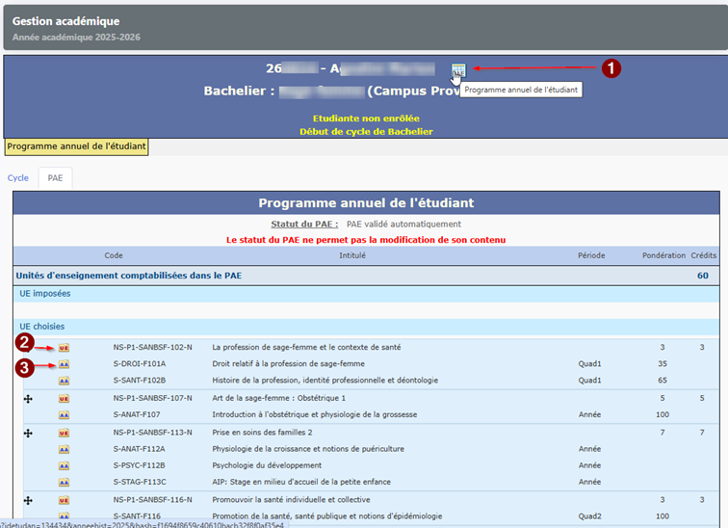Click 'Code' column header

click(114, 255)
